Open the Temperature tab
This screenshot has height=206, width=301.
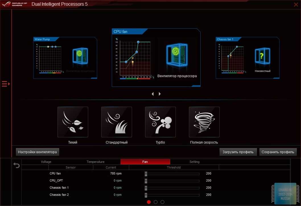pos(96,162)
